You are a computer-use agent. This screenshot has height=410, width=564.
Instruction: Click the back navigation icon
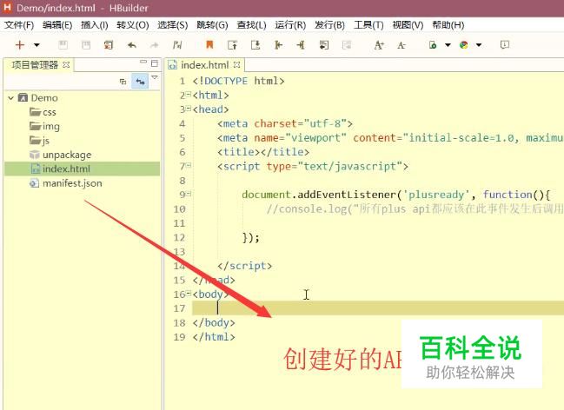pyautogui.click(x=278, y=45)
